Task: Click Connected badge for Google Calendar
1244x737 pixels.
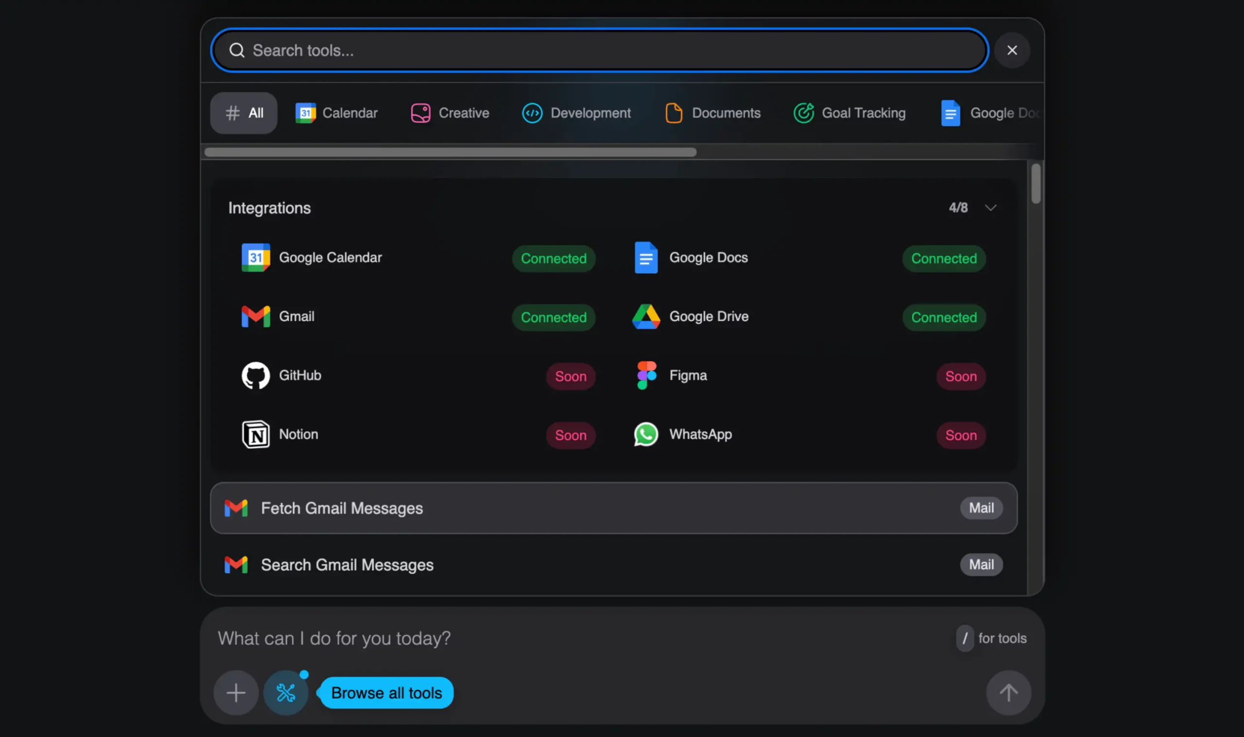Action: pyautogui.click(x=553, y=258)
